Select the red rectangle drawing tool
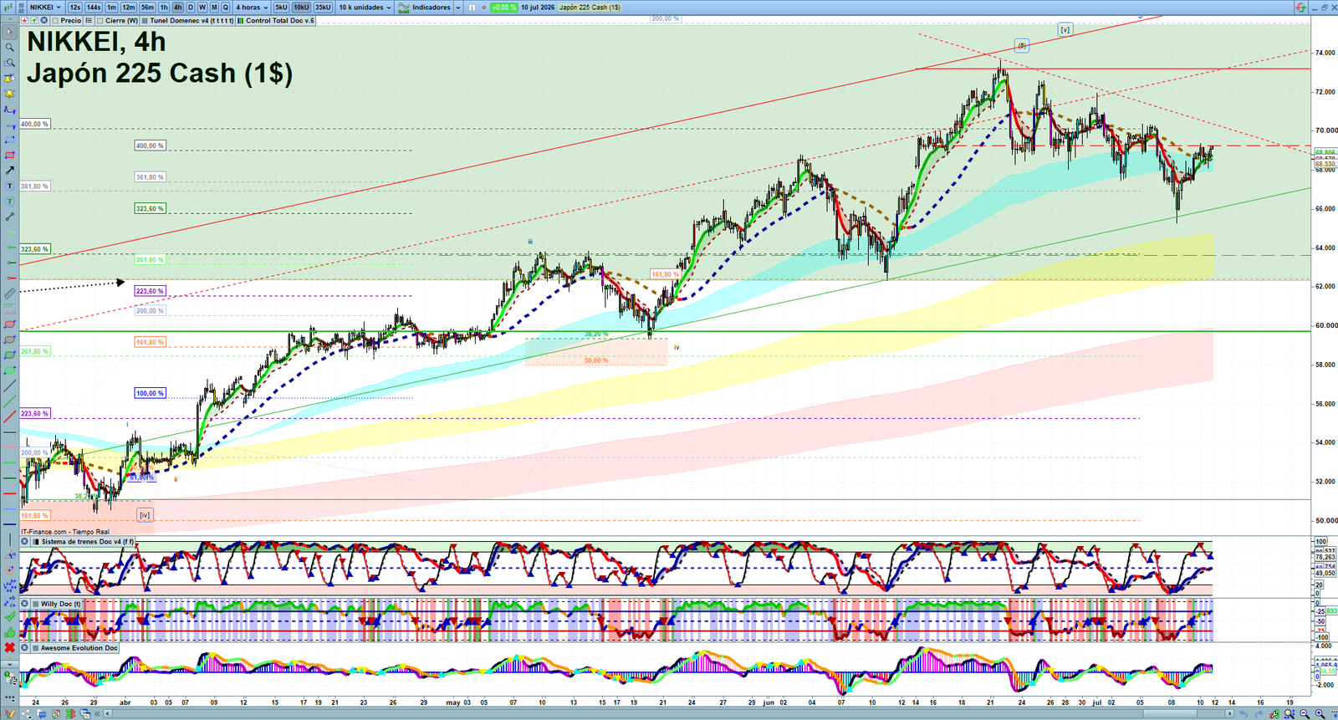Viewport: 1338px width, 720px height. click(x=10, y=156)
